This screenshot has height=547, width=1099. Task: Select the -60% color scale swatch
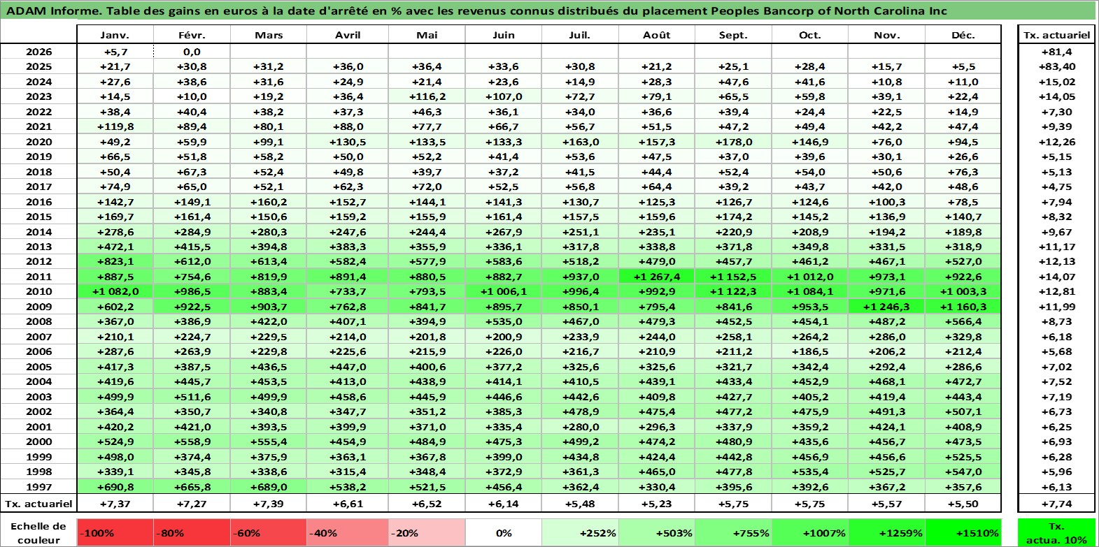tap(269, 532)
